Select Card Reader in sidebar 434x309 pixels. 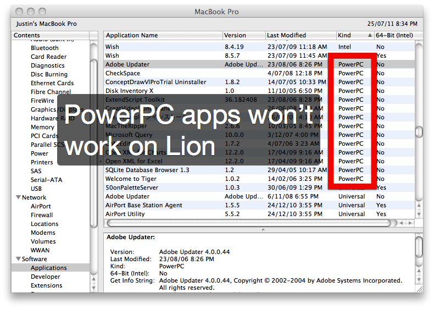(49, 57)
